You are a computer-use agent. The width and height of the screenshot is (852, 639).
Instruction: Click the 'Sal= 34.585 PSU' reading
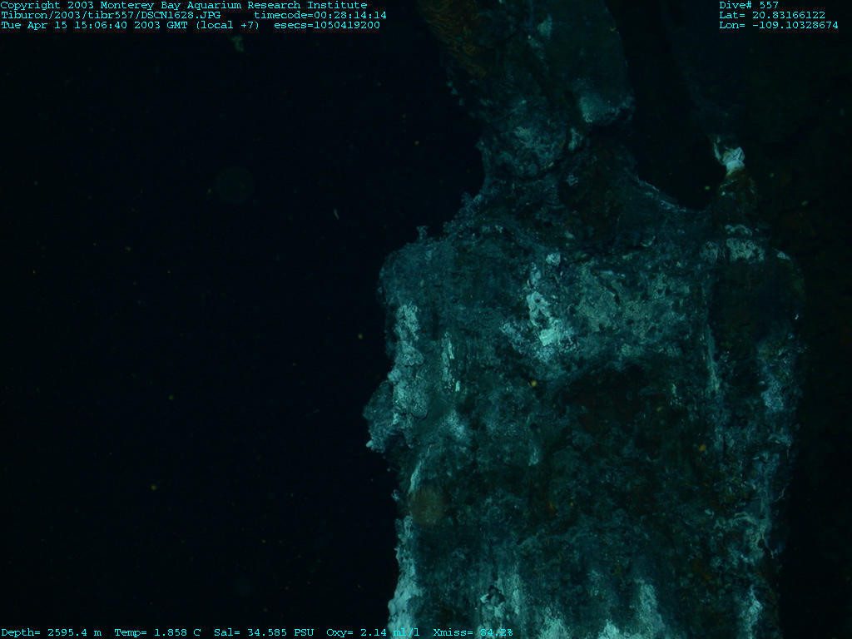pyautogui.click(x=264, y=632)
